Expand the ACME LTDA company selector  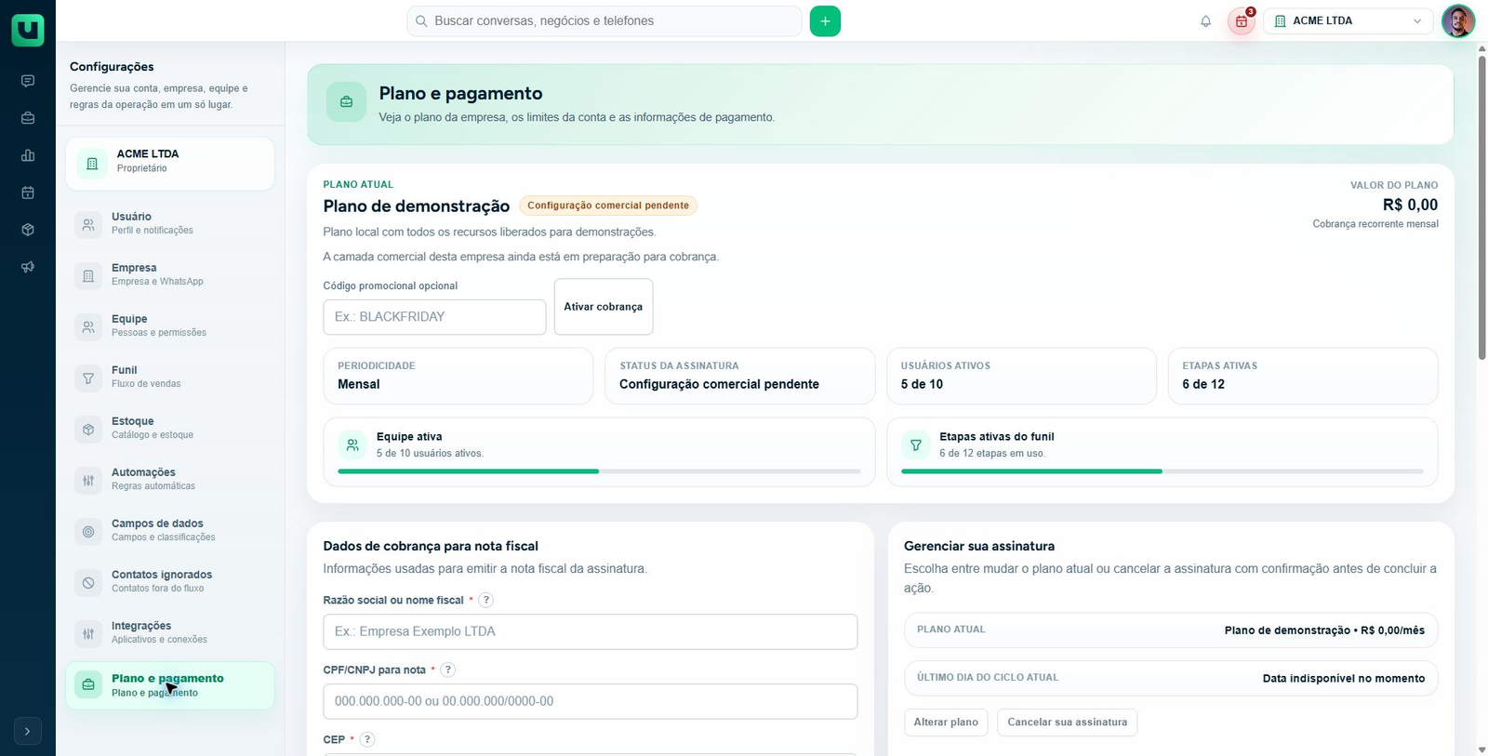1349,20
